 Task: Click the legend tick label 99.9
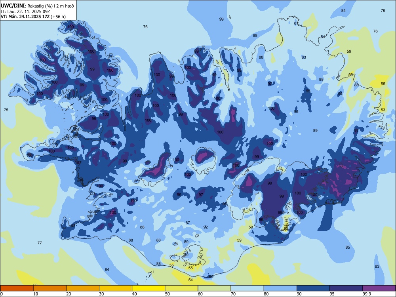[367, 294]
